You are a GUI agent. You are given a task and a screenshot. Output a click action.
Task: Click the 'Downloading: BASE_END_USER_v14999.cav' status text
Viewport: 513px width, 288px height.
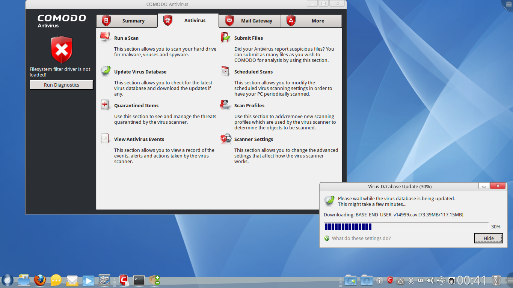[394, 214]
